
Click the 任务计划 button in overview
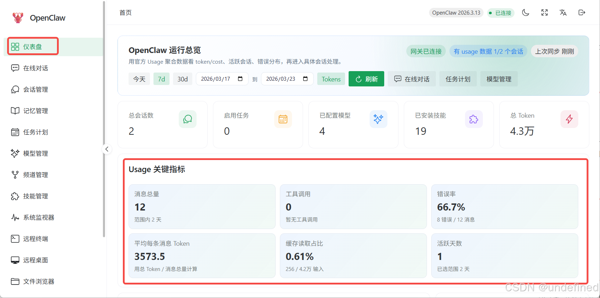pyautogui.click(x=458, y=79)
